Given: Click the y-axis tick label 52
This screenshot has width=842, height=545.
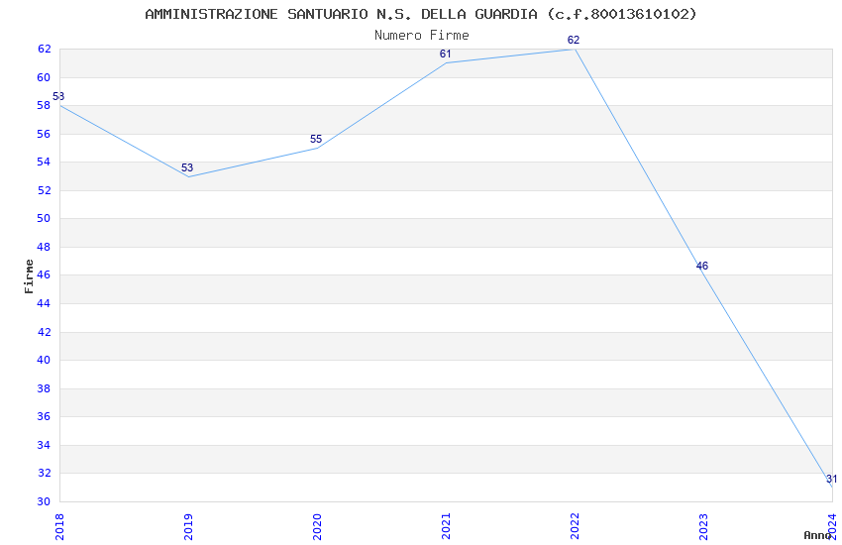Looking at the screenshot, I should pos(44,190).
